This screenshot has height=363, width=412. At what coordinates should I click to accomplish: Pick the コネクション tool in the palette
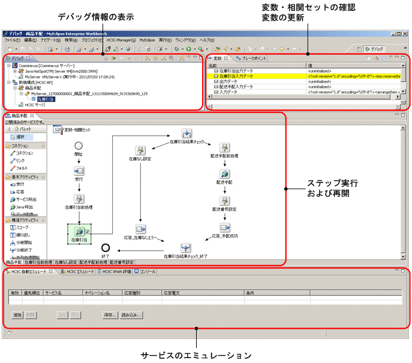pyautogui.click(x=22, y=153)
